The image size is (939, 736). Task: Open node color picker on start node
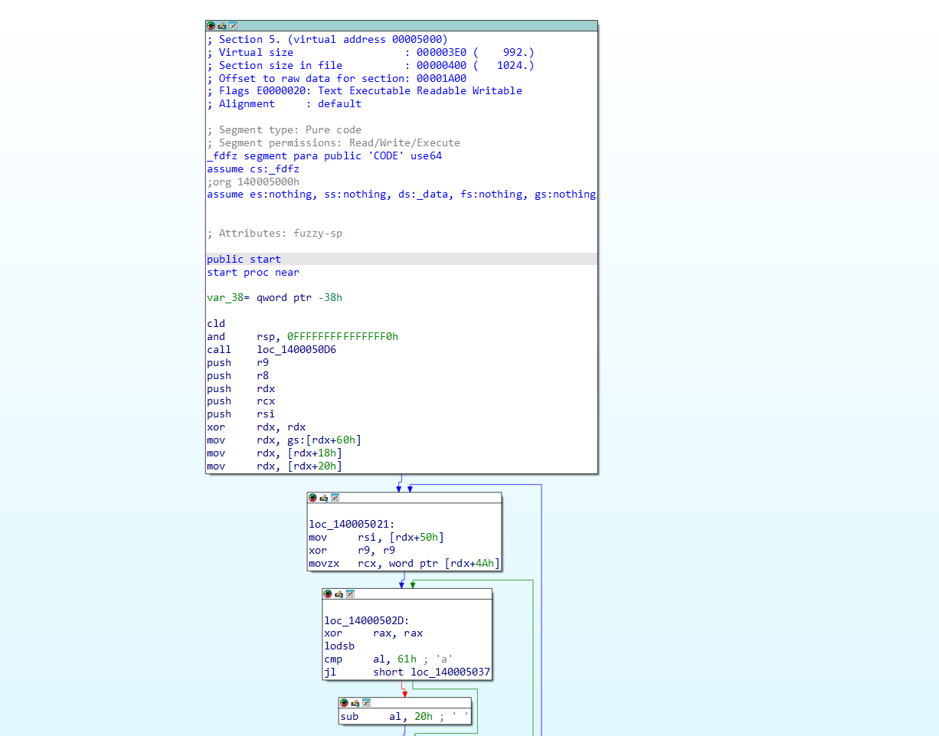(211, 26)
